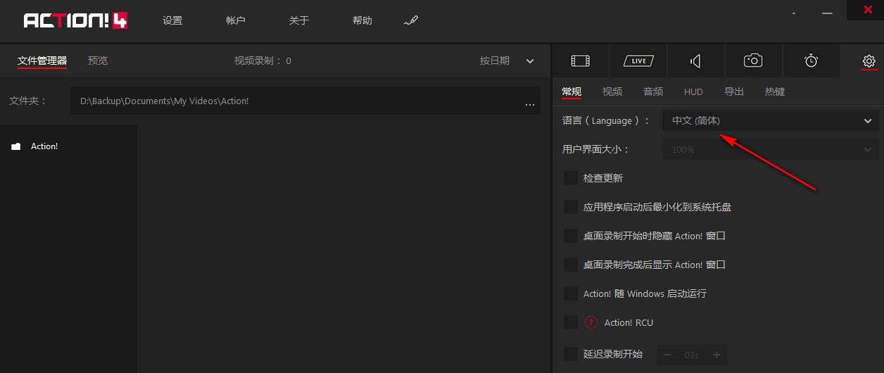Open the 关于 menu

click(x=299, y=20)
